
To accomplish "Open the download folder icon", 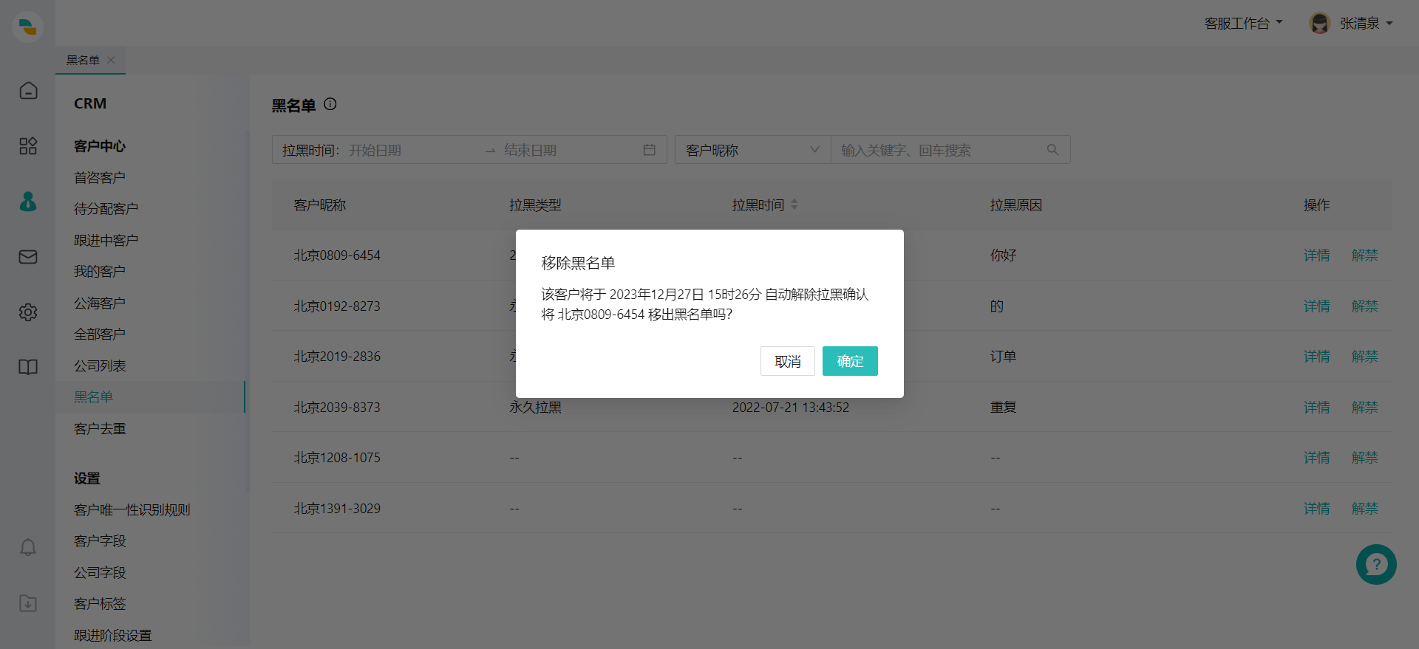I will click(28, 602).
